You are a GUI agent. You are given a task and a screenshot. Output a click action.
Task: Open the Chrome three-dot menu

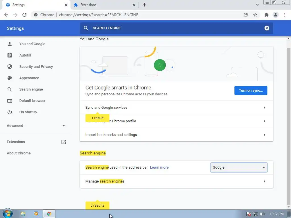[285, 15]
